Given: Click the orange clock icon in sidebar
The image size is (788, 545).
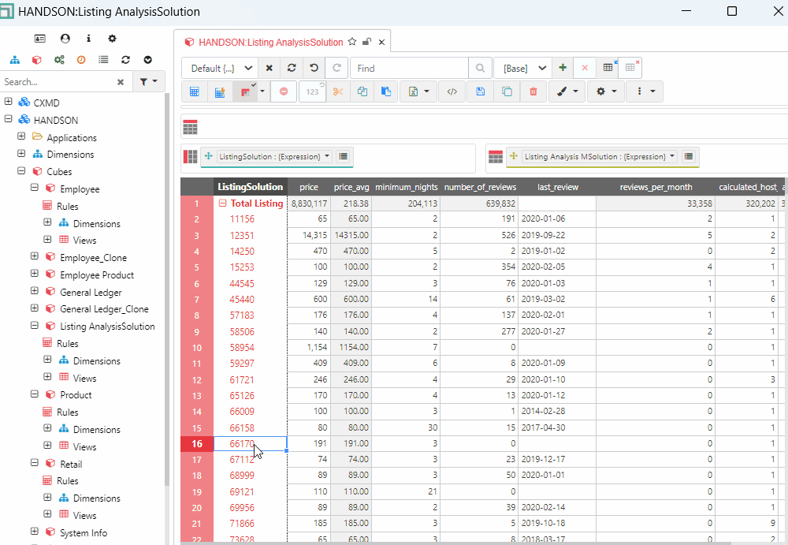Looking at the screenshot, I should click(x=81, y=60).
